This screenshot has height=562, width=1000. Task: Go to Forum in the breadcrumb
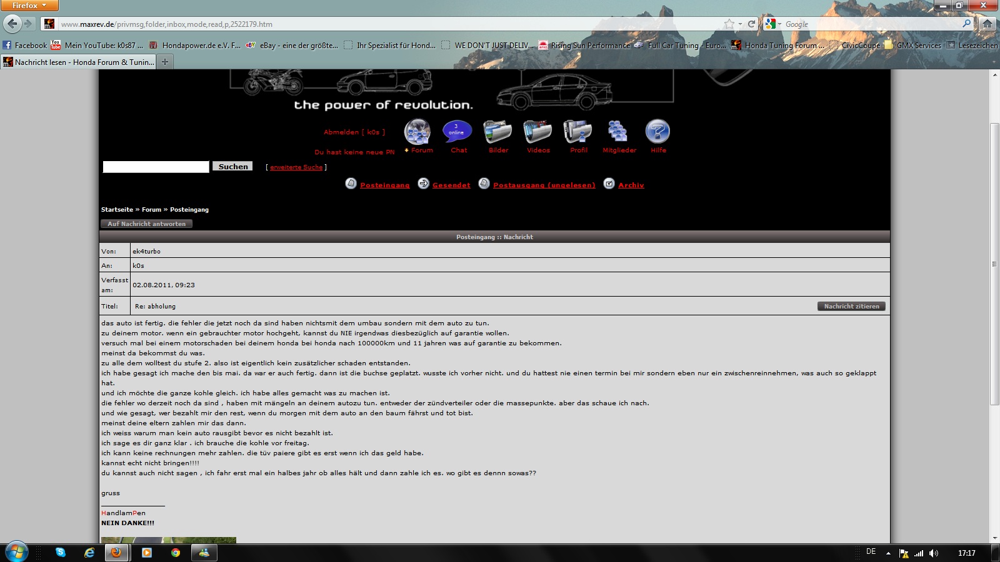[x=151, y=209]
